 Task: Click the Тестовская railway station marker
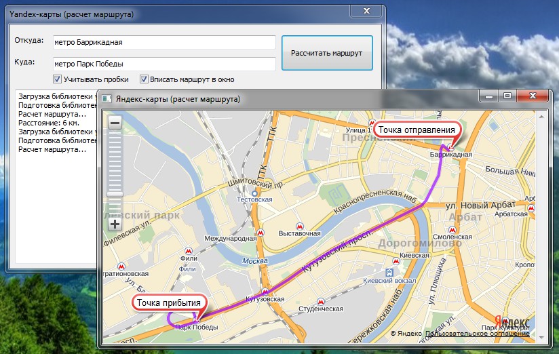pos(254,193)
